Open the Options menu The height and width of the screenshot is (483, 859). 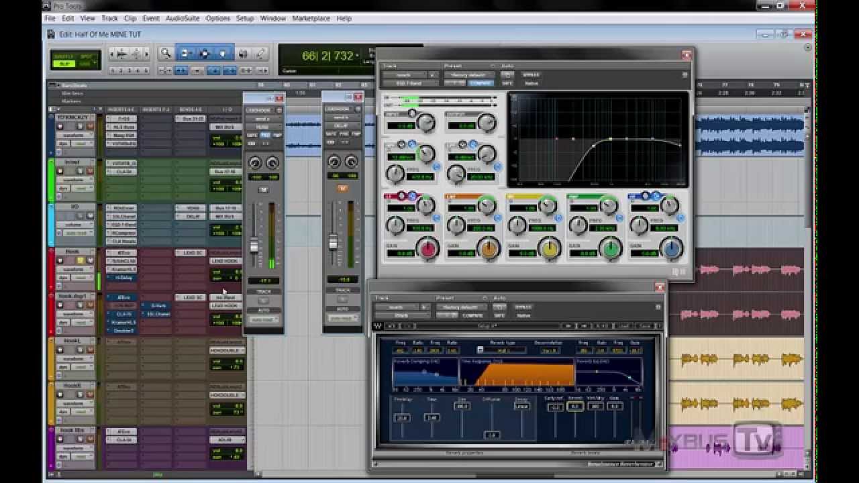[217, 18]
